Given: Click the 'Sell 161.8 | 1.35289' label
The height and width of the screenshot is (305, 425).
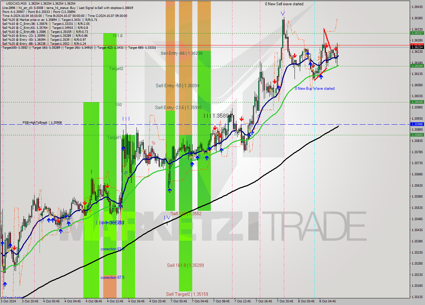Looking at the screenshot, I should click(185, 265).
